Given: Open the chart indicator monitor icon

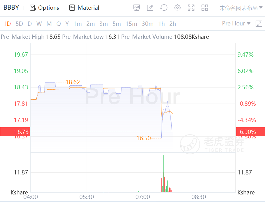Looking at the screenshot, I should coord(137,8).
